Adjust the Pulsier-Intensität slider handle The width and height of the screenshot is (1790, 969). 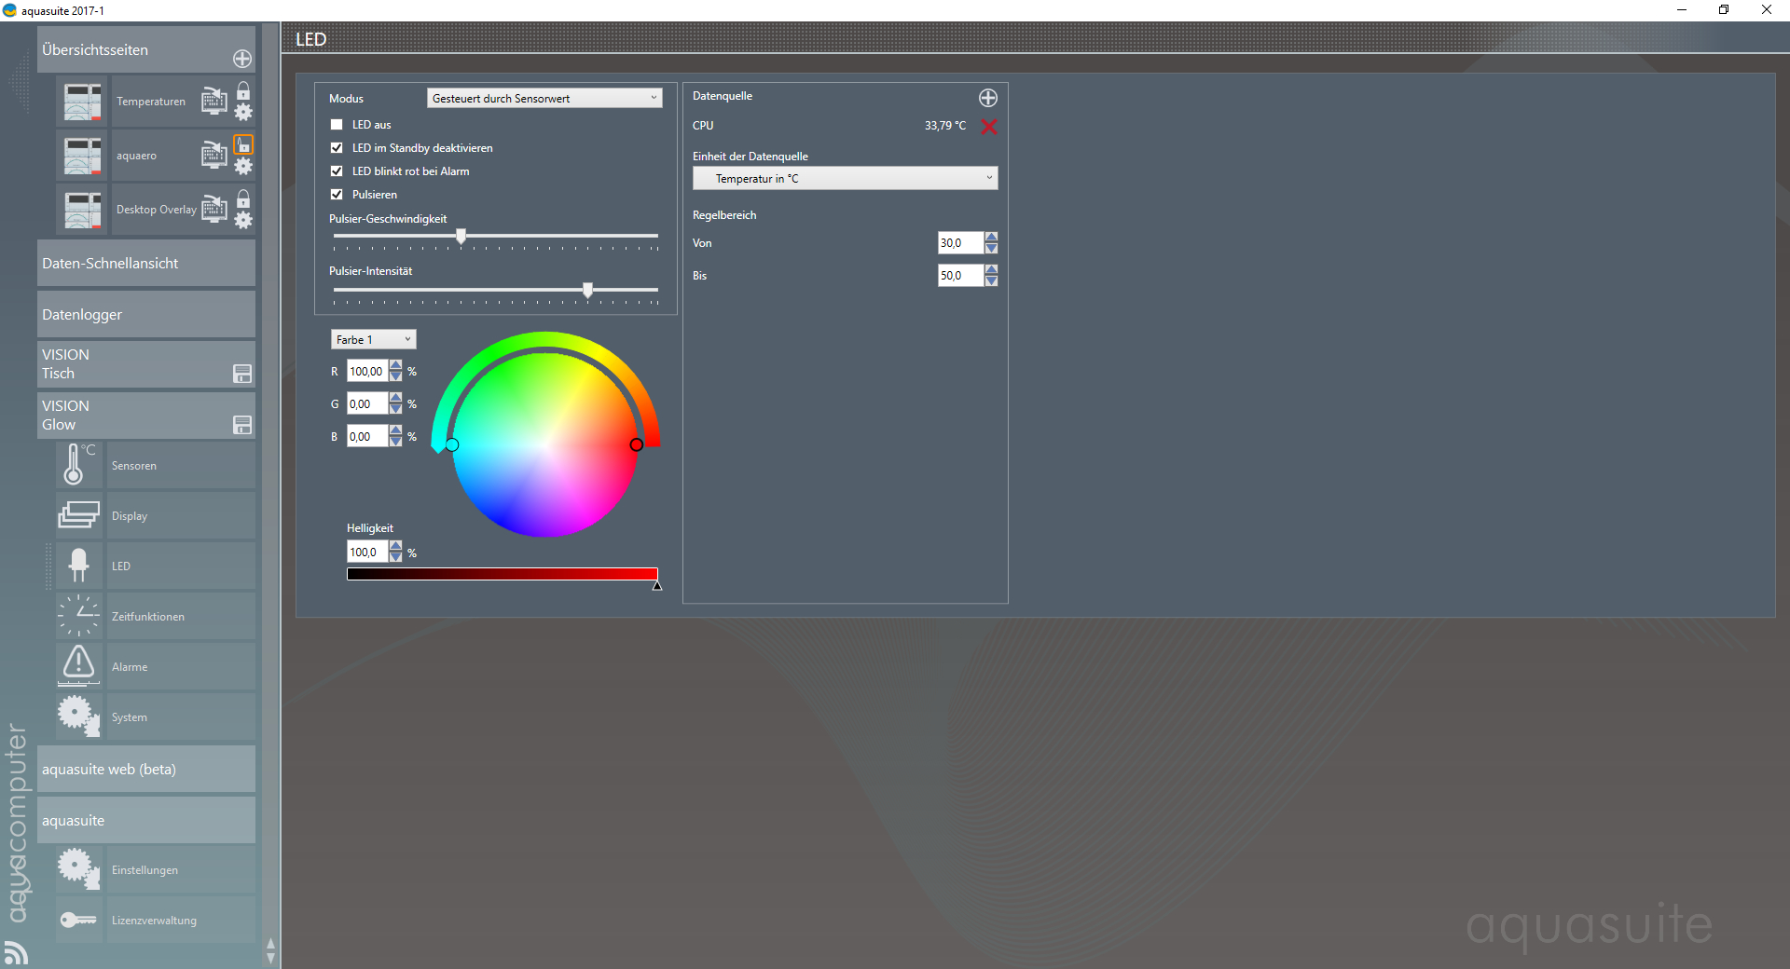(587, 290)
